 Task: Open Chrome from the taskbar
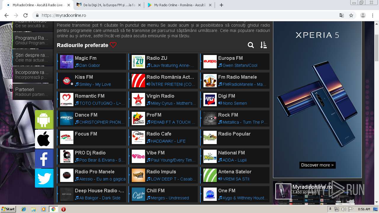point(53,209)
